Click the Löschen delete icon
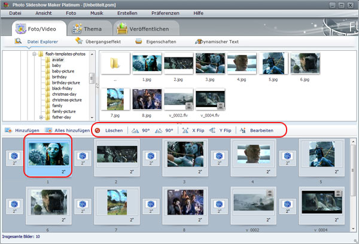 [x=98, y=130]
